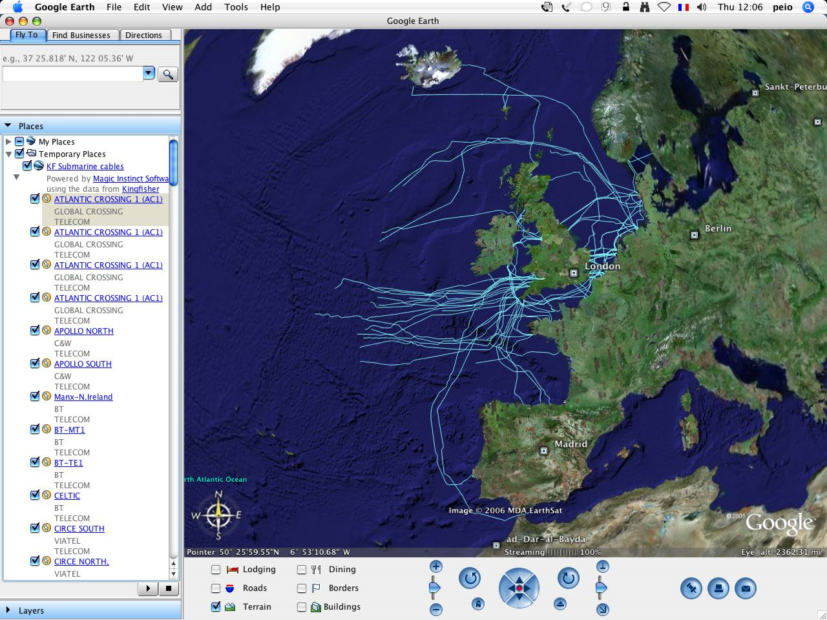Reset north orientation with the N button
Viewport: 827px width, 620px height.
477,604
